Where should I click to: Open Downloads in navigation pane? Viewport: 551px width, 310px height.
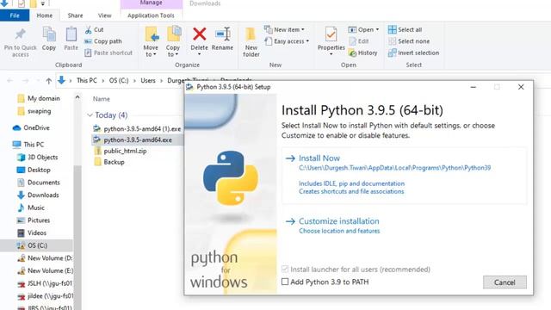pyautogui.click(x=38, y=195)
